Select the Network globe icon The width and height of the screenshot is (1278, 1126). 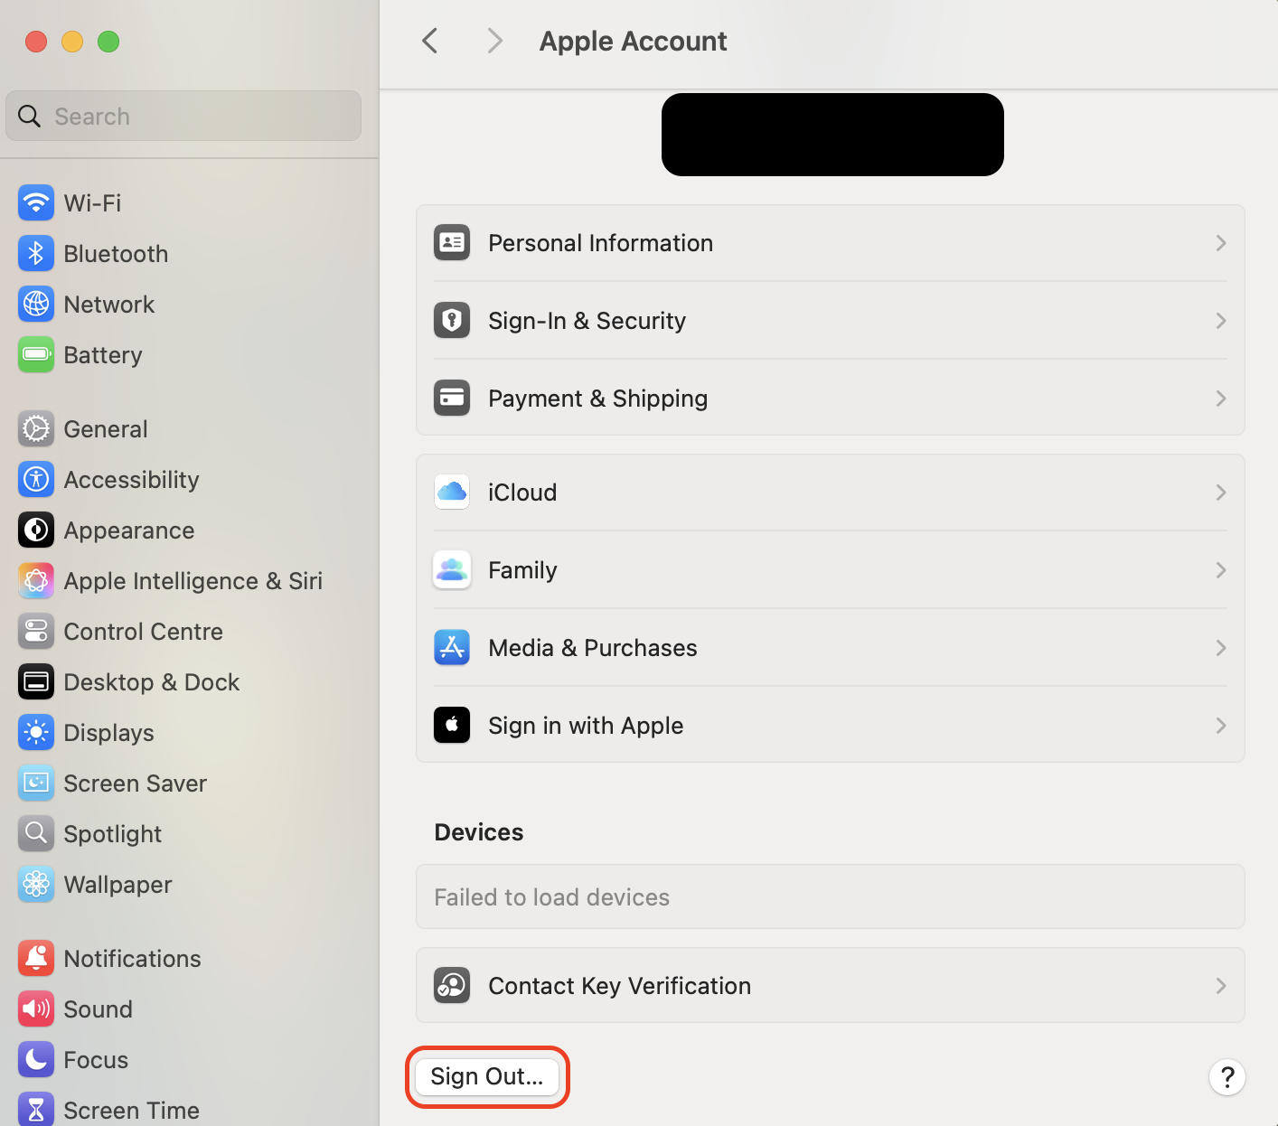pyautogui.click(x=36, y=305)
